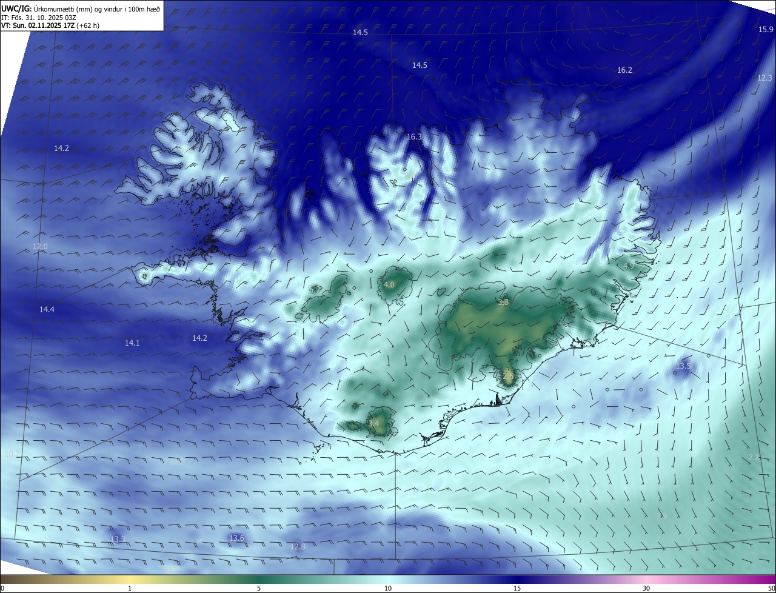
Task: Click the map value '13.3'
Action: (118, 538)
